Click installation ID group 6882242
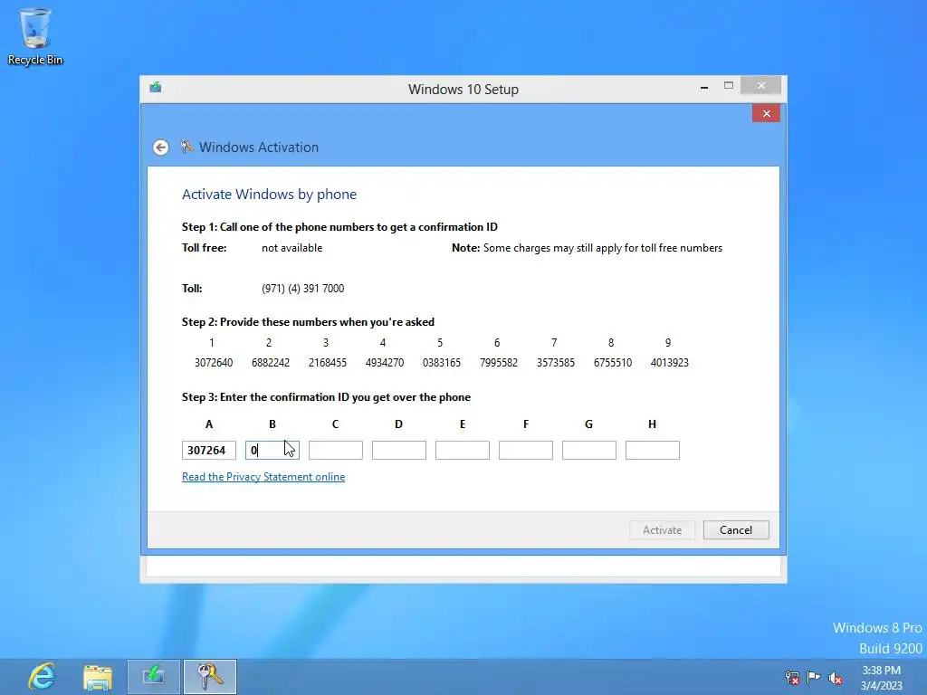The image size is (927, 695). [x=270, y=363]
